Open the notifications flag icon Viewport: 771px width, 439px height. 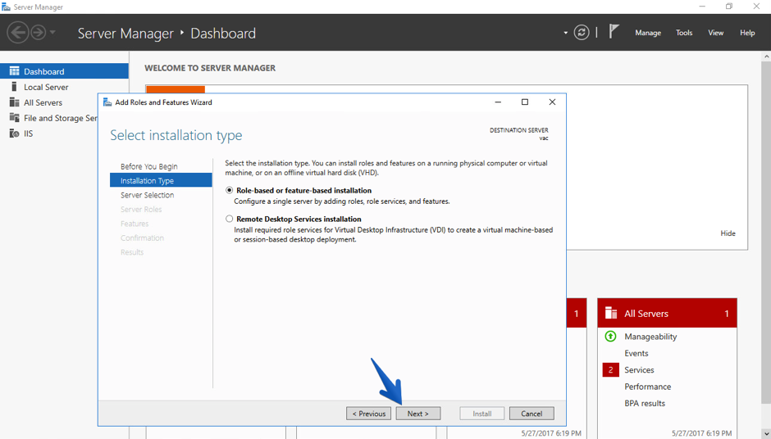614,32
